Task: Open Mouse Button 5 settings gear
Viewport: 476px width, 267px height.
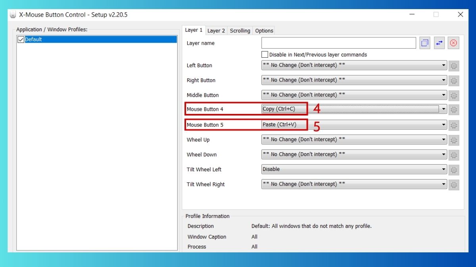Action: point(454,125)
